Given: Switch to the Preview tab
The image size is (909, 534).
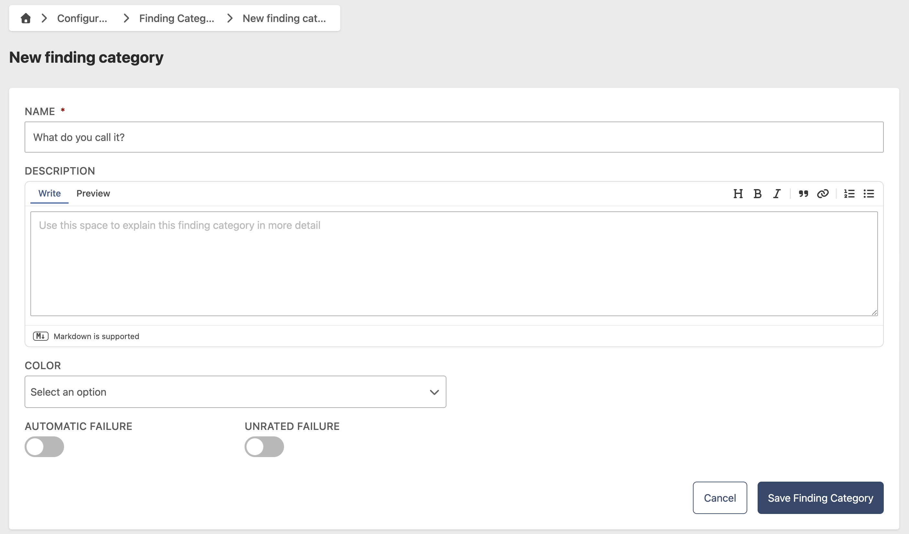Looking at the screenshot, I should [x=93, y=194].
